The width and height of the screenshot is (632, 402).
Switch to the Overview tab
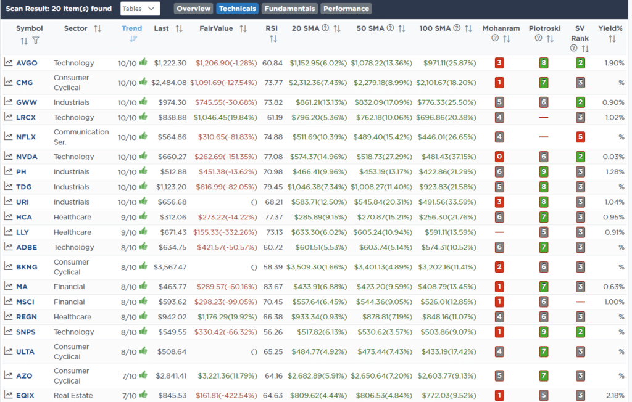click(x=193, y=9)
